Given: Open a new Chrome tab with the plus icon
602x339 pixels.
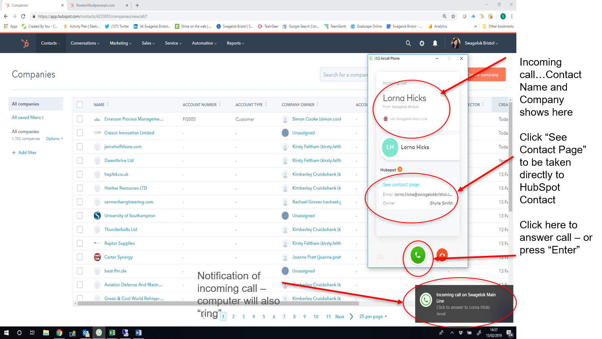Looking at the screenshot, I should (x=137, y=5).
